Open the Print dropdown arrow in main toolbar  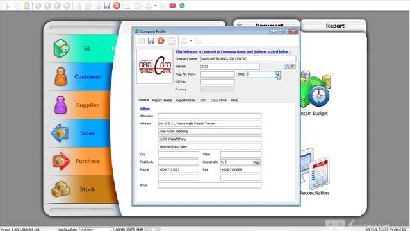pyautogui.click(x=155, y=6)
